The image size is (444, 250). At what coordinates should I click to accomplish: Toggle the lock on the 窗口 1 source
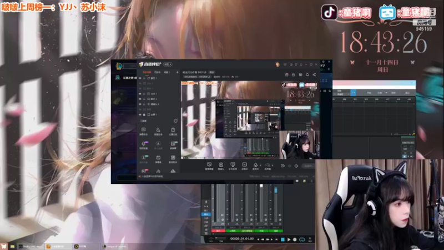tap(144, 78)
